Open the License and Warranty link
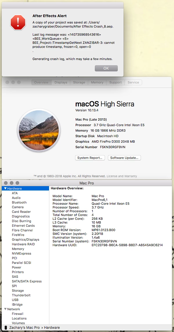This screenshot has width=174, height=332. 122,176
